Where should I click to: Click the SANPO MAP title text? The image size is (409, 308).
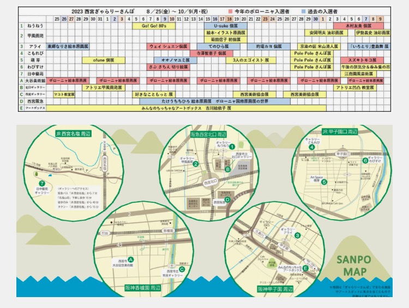[x=354, y=265]
